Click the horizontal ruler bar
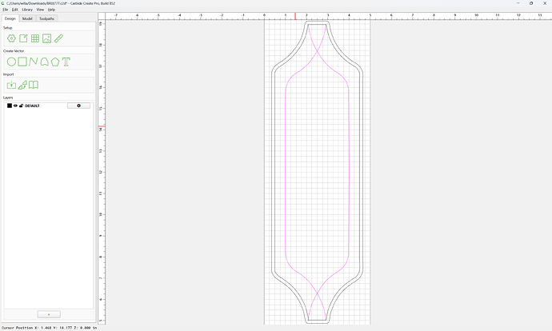 pyautogui.click(x=329, y=16)
